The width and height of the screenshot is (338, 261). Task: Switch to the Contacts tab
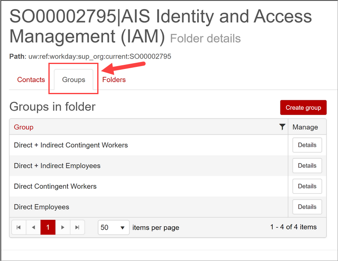(31, 80)
